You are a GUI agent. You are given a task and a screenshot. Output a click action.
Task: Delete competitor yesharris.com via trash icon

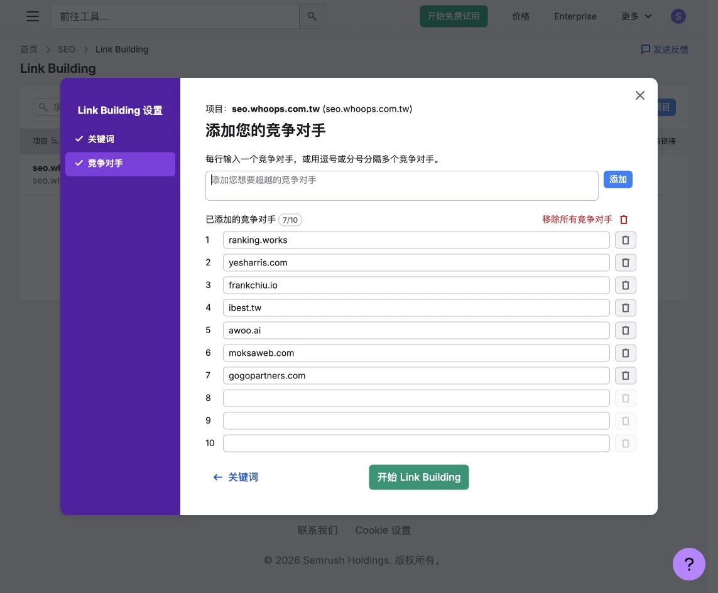(x=625, y=263)
